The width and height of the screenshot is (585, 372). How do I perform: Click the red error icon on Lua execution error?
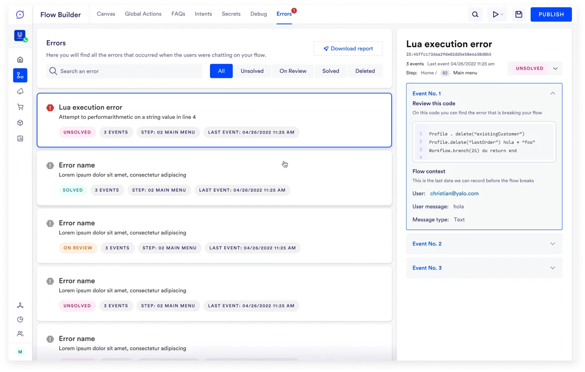50,108
